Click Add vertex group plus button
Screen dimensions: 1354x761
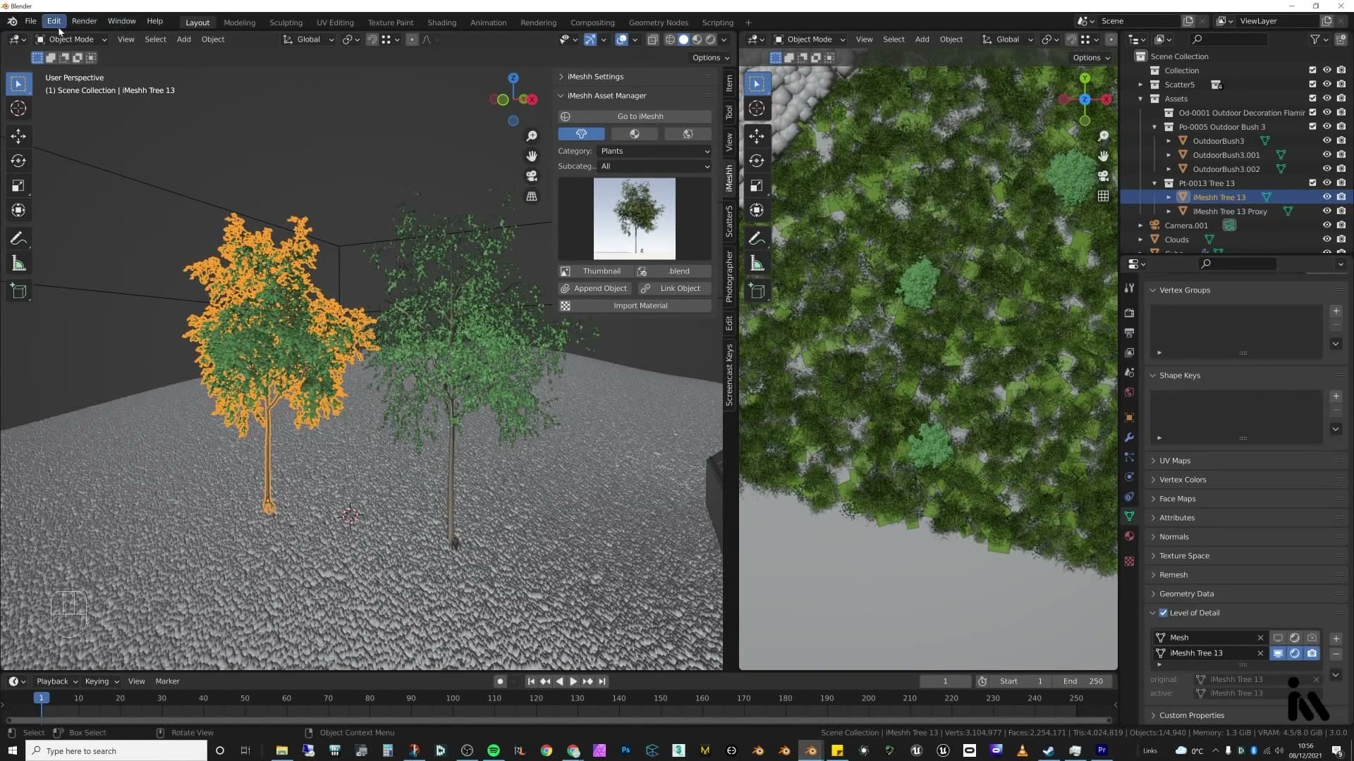point(1336,311)
